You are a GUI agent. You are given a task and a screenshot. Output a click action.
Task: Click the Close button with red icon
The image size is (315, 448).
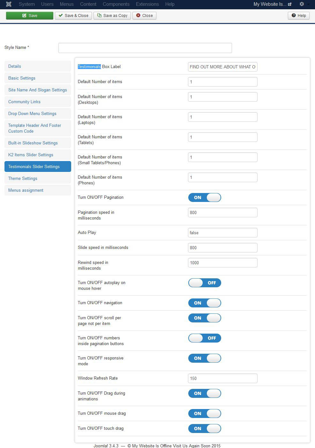coord(144,15)
